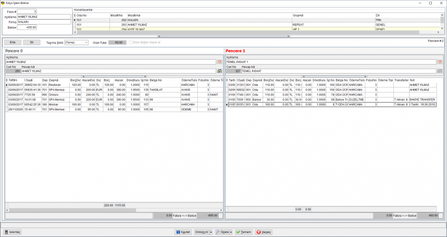Open the Döküm Al dropdown arrow
The height and width of the screenshot is (237, 447).
click(211, 232)
